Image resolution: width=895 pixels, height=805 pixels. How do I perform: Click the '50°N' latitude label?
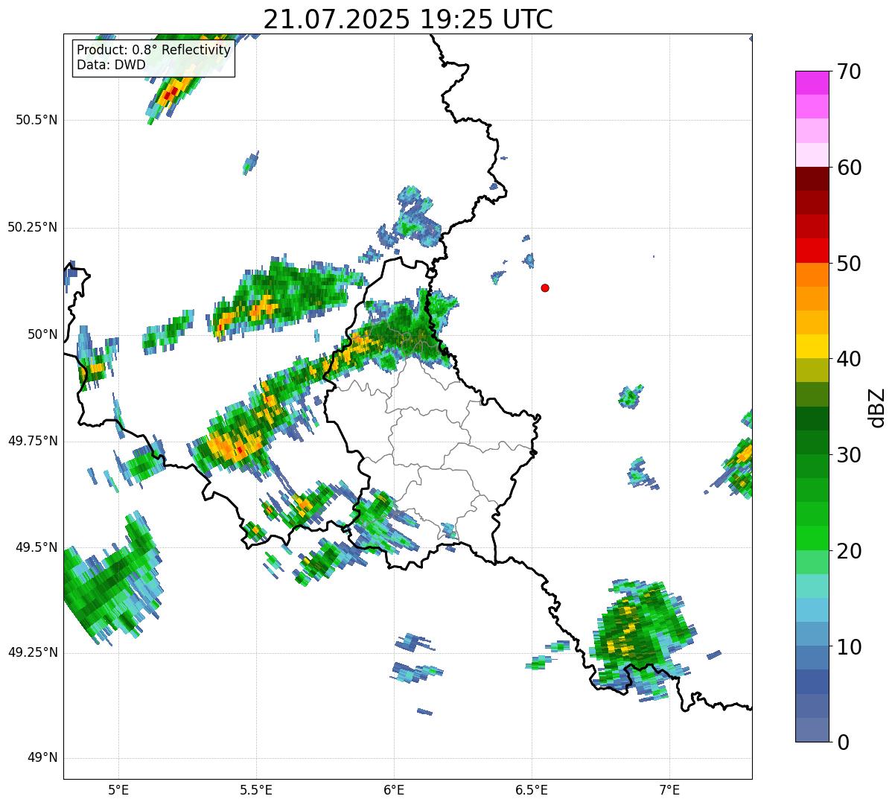pos(42,334)
